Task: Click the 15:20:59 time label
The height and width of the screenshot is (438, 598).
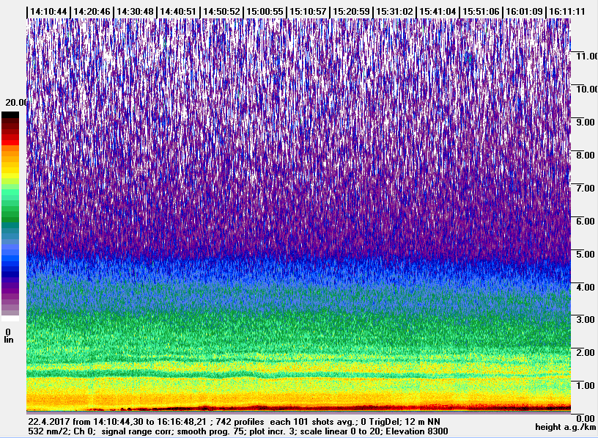Action: [x=351, y=12]
